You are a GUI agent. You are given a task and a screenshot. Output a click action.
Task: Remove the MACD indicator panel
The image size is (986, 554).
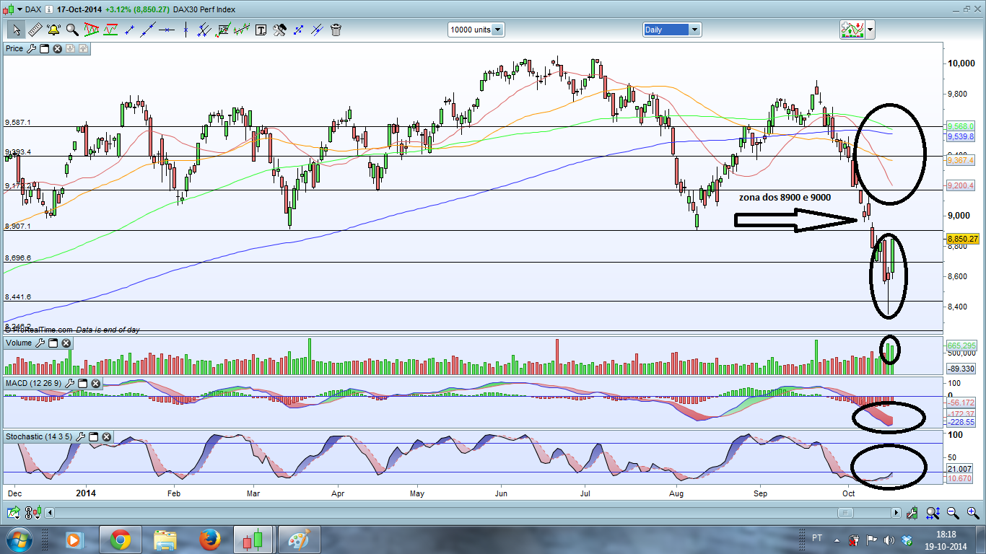pos(95,383)
